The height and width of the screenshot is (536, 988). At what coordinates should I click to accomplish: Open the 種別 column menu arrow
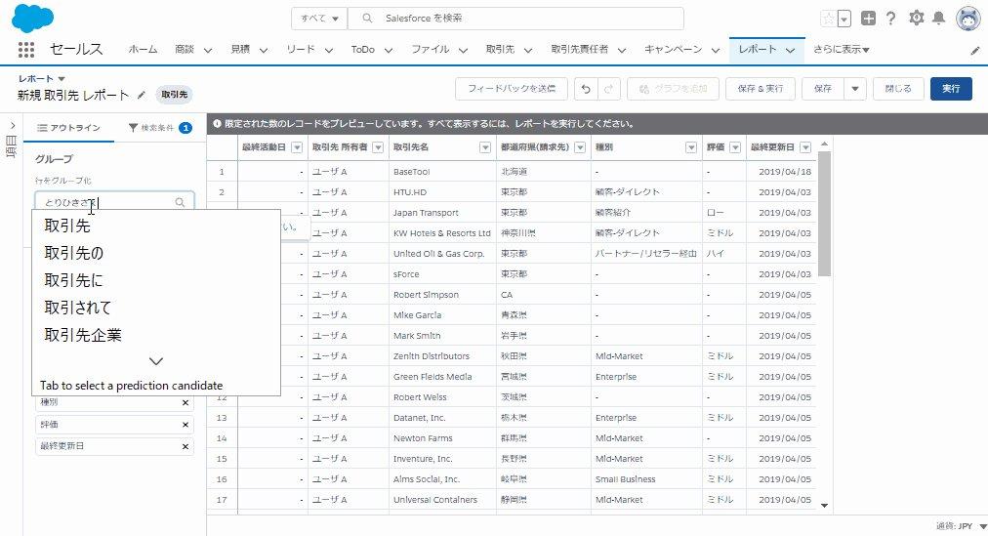point(691,147)
